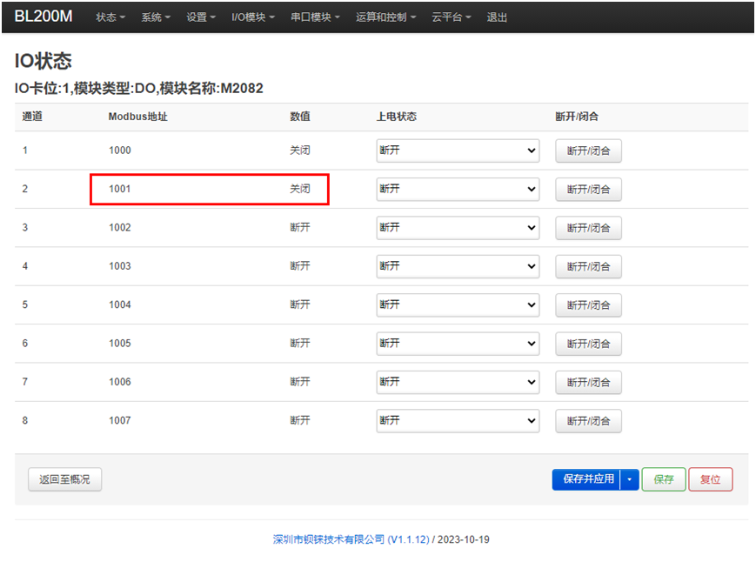Click the 断开 value in row 1002
This screenshot has width=756, height=562.
pyautogui.click(x=300, y=228)
